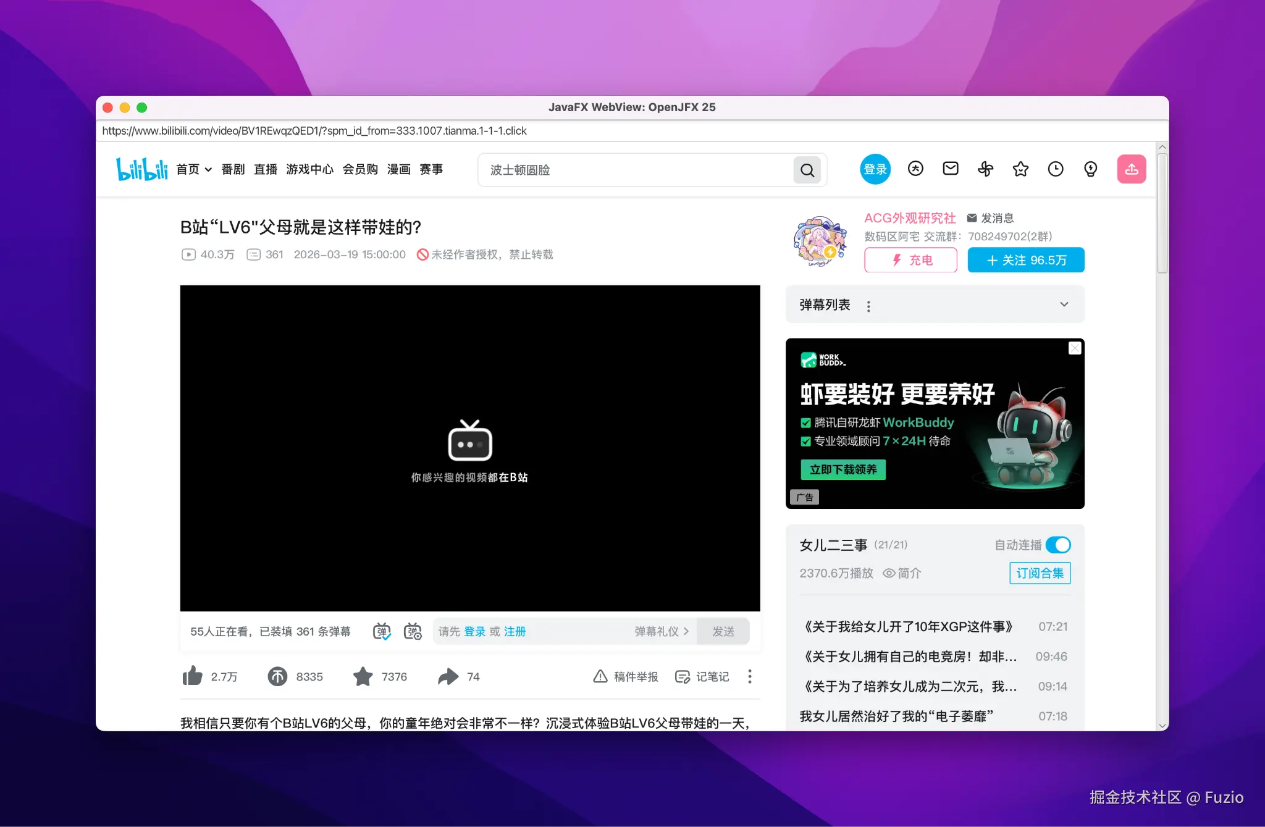Click the pink upload icon
The image size is (1265, 827).
pos(1132,169)
